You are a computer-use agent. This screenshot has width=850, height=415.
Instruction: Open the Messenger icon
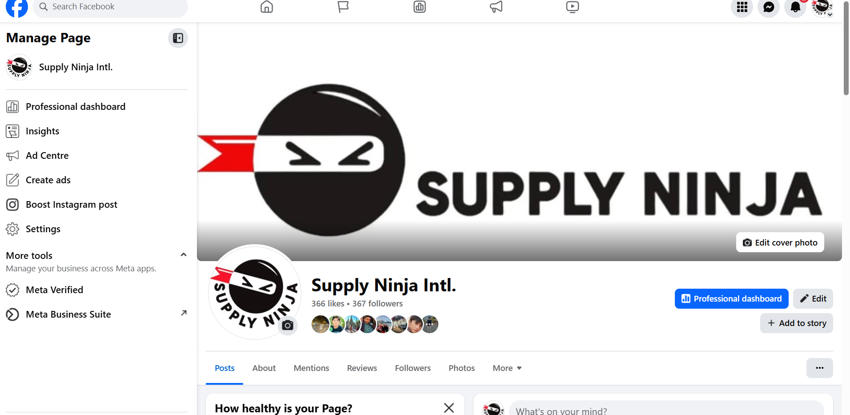(769, 7)
